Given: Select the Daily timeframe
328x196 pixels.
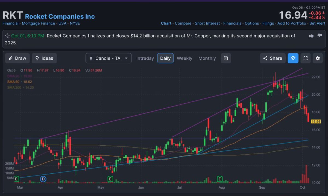Looking at the screenshot, I should tap(165, 58).
